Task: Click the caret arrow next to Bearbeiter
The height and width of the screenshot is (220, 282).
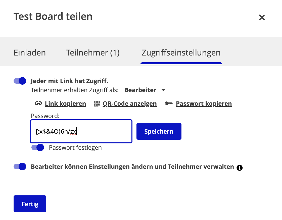Action: 163,90
